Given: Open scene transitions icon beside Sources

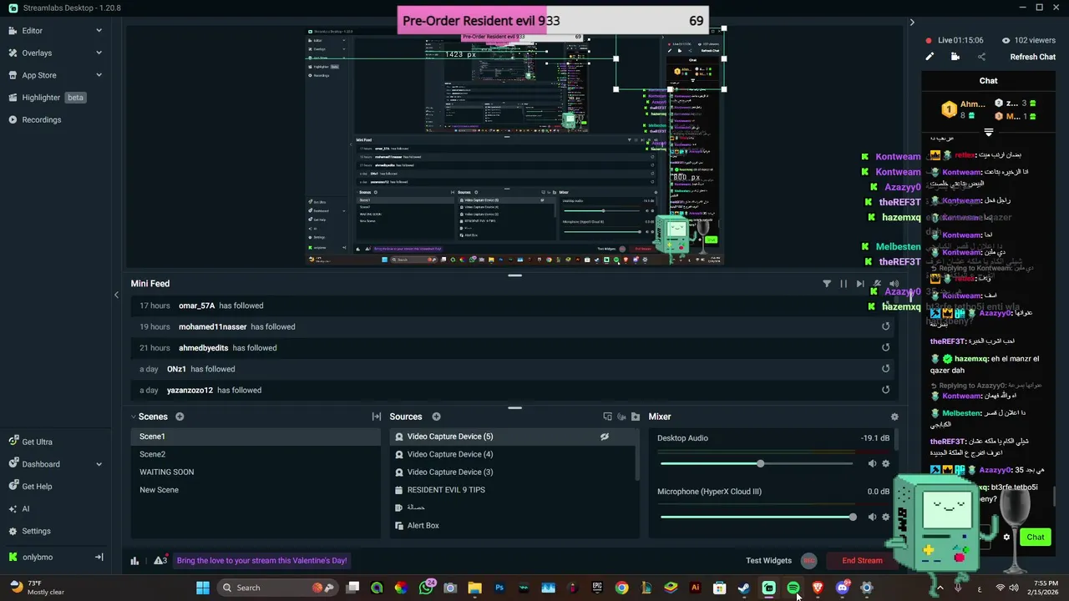Looking at the screenshot, I should [x=377, y=417].
